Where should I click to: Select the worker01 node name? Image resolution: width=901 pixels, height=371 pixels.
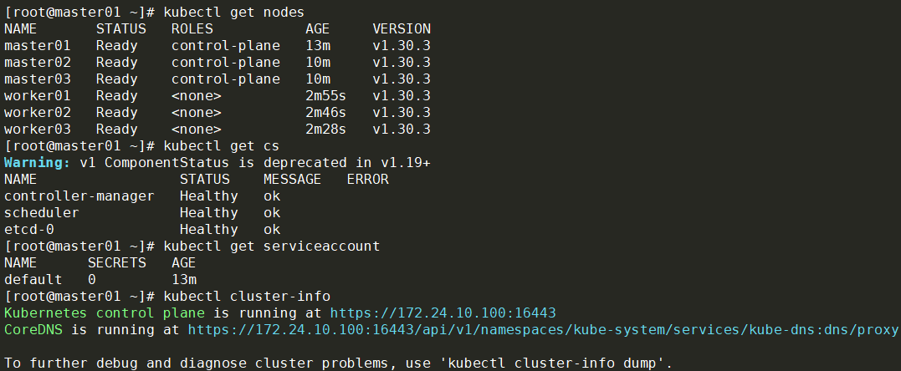[38, 96]
